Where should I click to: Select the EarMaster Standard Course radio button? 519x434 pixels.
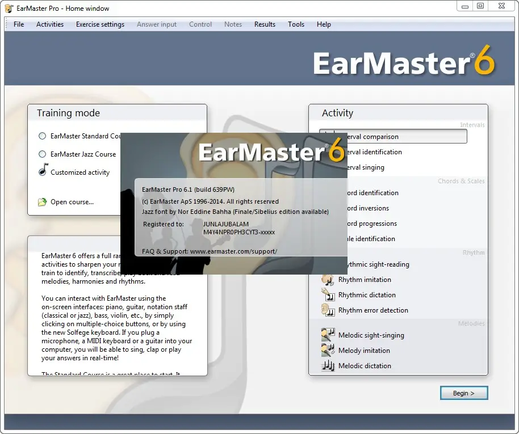43,136
